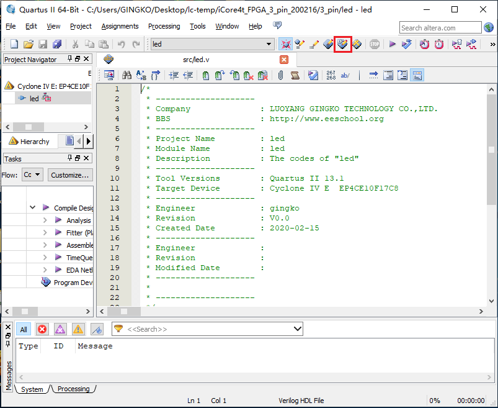Screen dimensions: 498x408
Task: Close the src/led.v editor tab
Action: coord(284,60)
